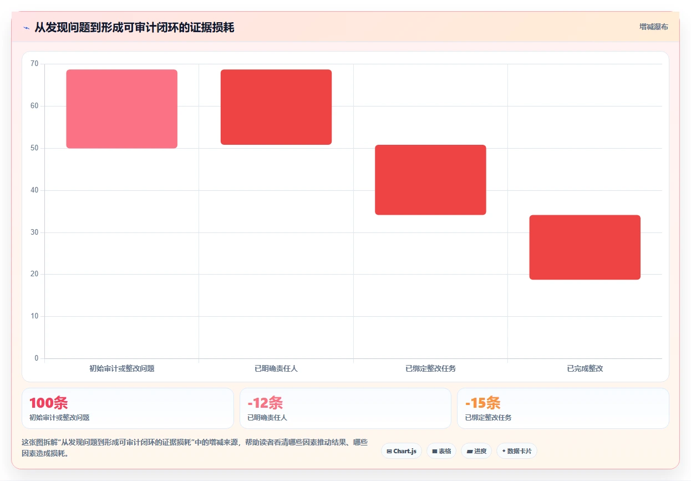The width and height of the screenshot is (691, 481).
Task: Click x-axis label 已完成整改
Action: pyautogui.click(x=585, y=368)
